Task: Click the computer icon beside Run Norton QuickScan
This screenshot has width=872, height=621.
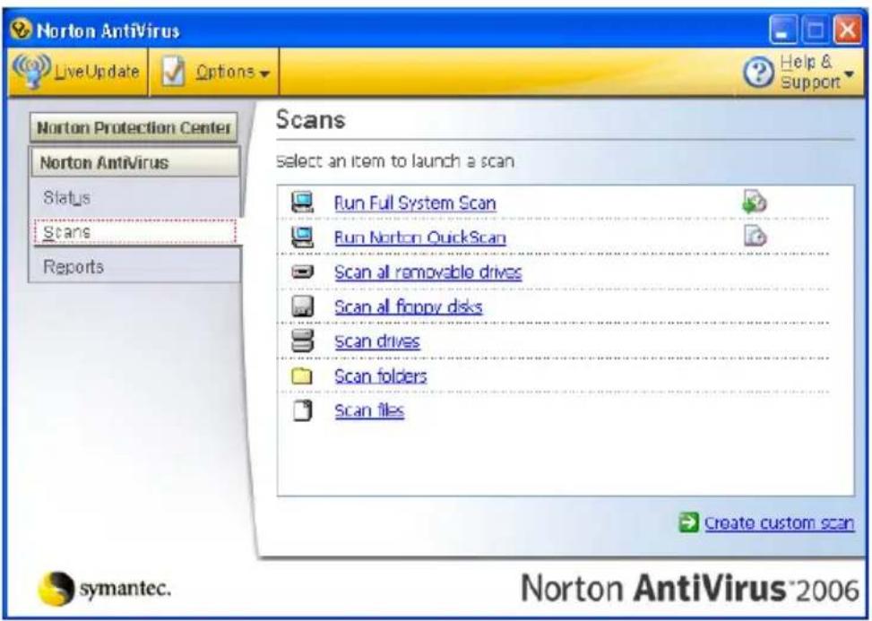Action: 303,237
